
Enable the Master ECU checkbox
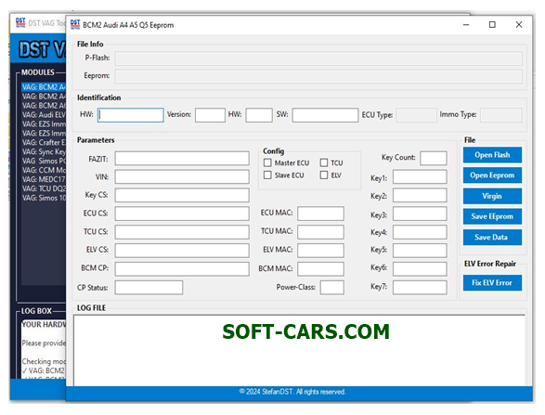tap(267, 162)
